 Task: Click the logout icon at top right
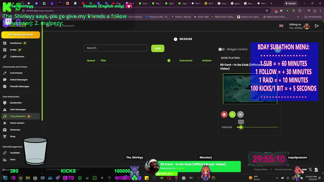point(317,26)
